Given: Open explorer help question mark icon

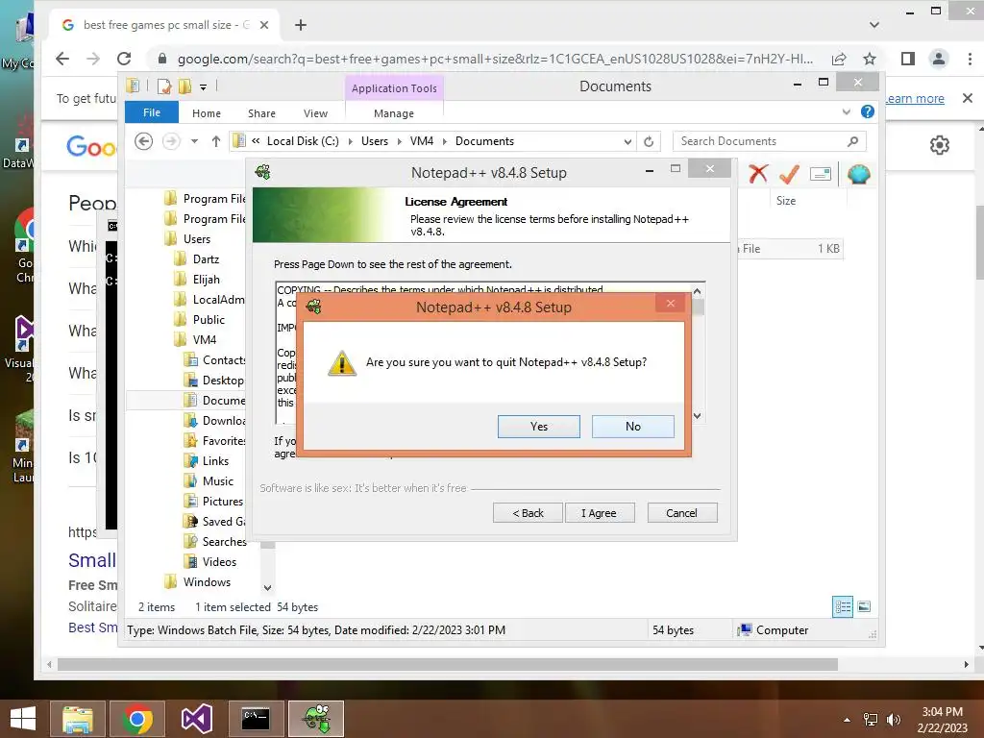Looking at the screenshot, I should [x=868, y=111].
